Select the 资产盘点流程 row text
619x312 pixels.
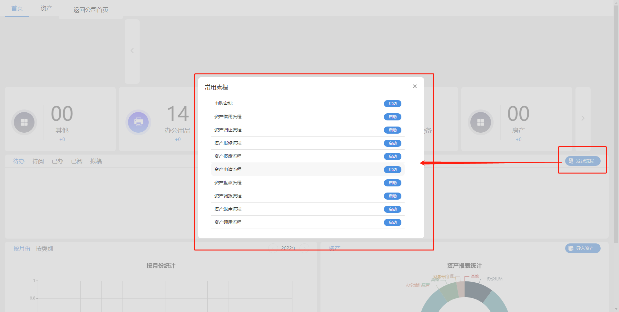pyautogui.click(x=228, y=183)
